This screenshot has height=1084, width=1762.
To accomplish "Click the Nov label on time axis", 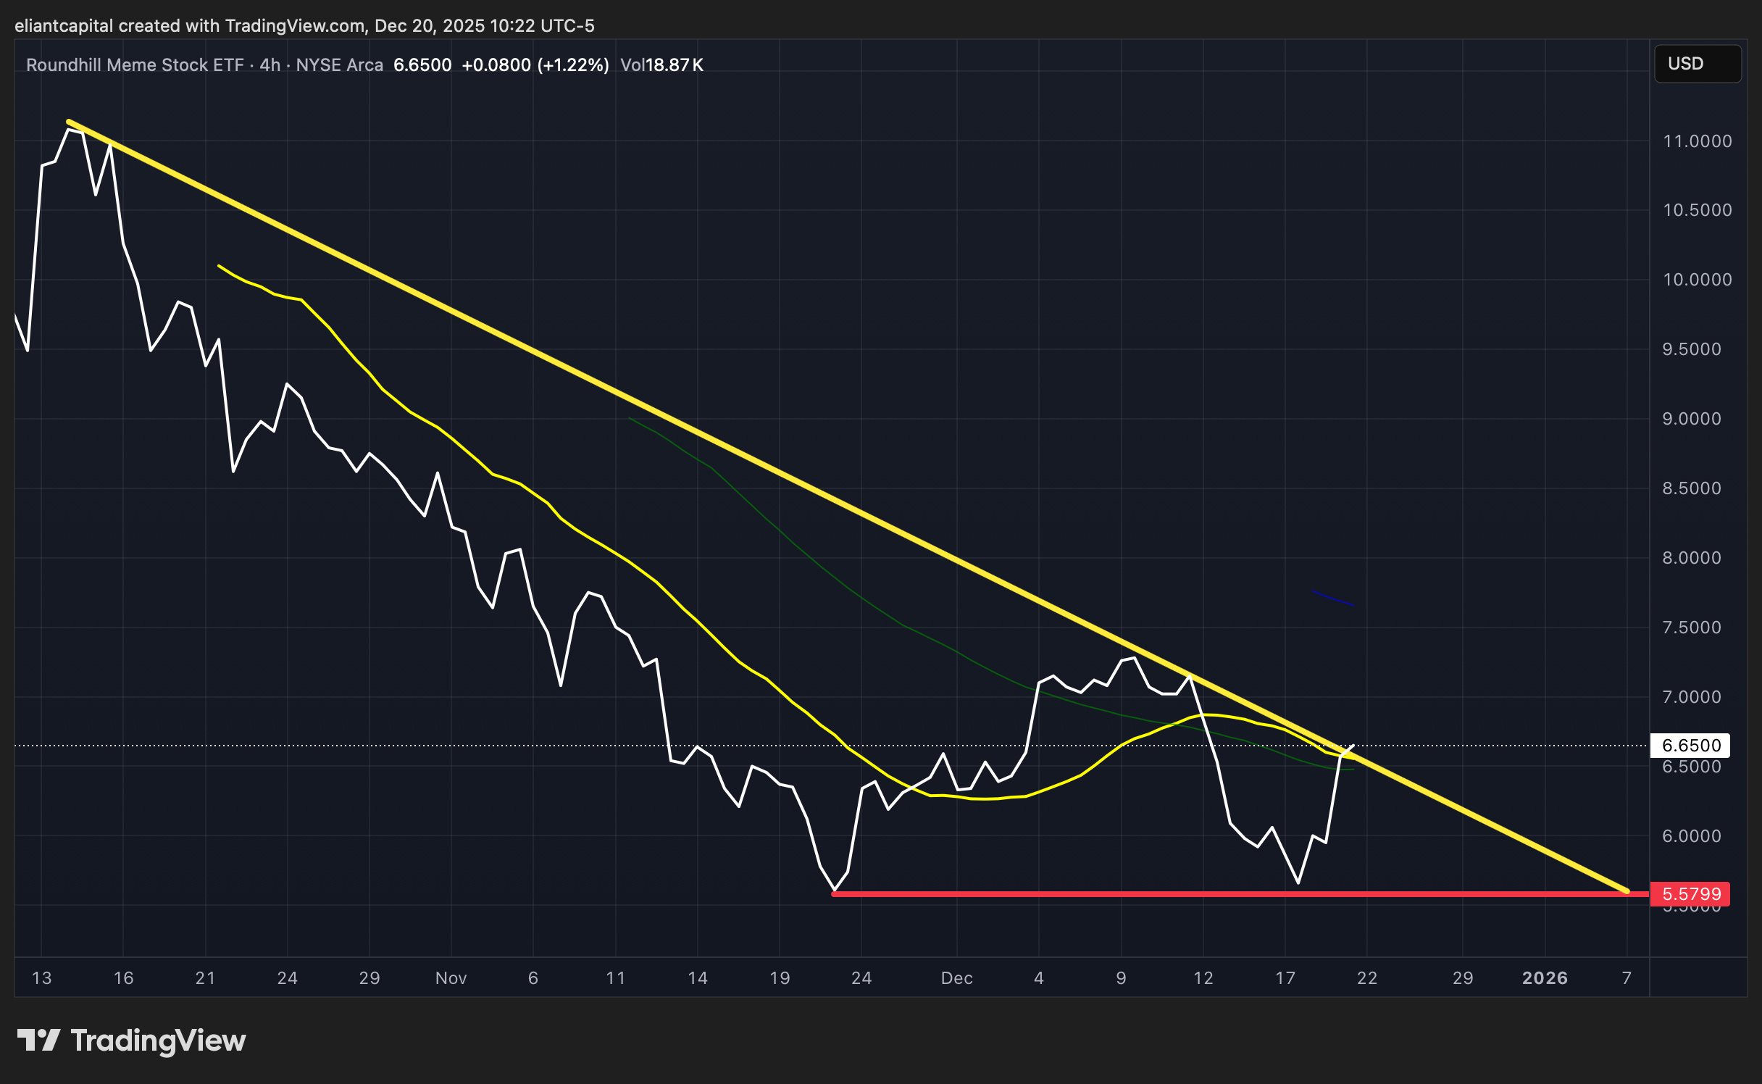I will coord(451,978).
